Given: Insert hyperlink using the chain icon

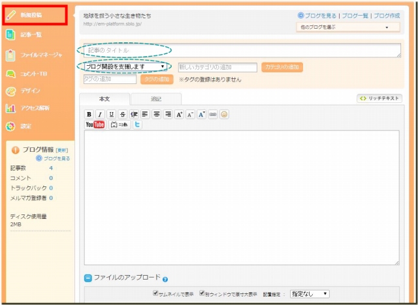Looking at the screenshot, I should pyautogui.click(x=213, y=114).
